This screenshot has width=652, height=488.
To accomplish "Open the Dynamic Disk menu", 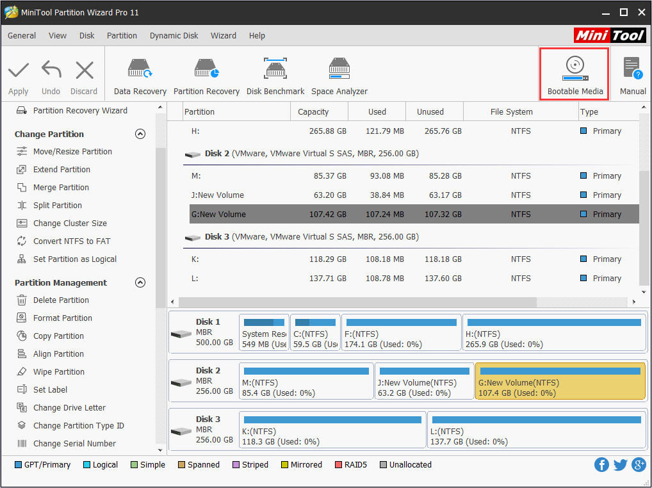I will coord(174,36).
